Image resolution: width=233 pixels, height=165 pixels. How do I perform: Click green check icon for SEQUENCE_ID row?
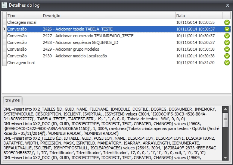click(227, 42)
